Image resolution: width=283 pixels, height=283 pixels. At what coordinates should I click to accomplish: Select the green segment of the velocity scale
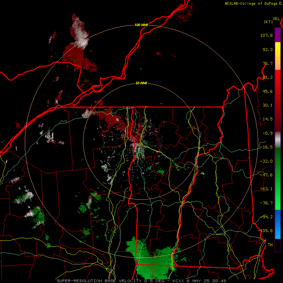[278, 179]
